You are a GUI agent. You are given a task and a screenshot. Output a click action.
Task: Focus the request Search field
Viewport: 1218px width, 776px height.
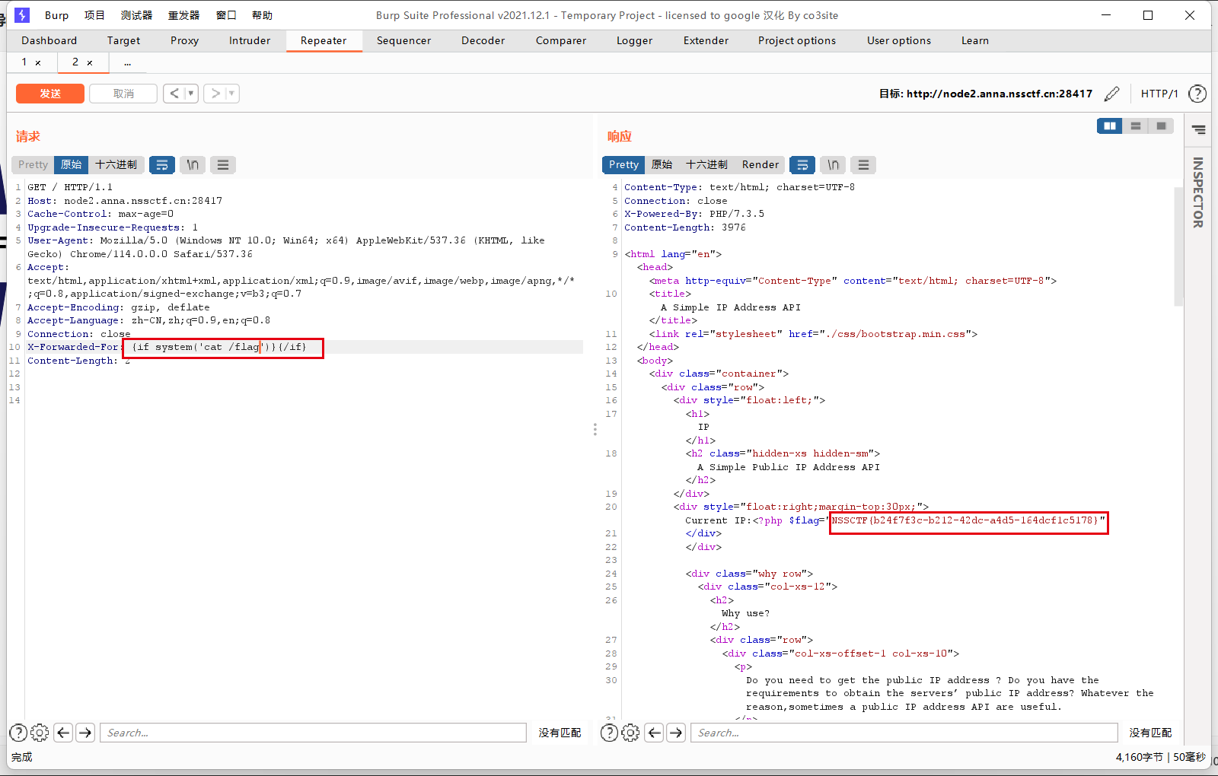[313, 733]
